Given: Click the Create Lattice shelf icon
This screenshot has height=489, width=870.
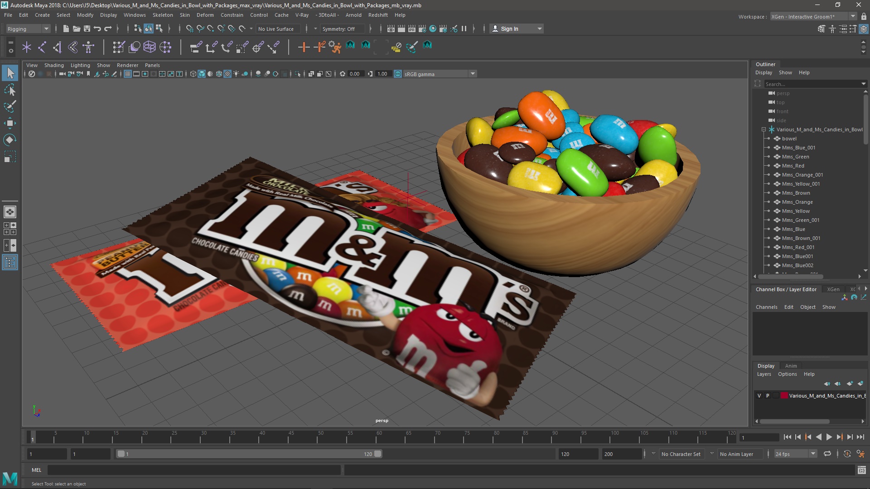Looking at the screenshot, I should click(150, 47).
